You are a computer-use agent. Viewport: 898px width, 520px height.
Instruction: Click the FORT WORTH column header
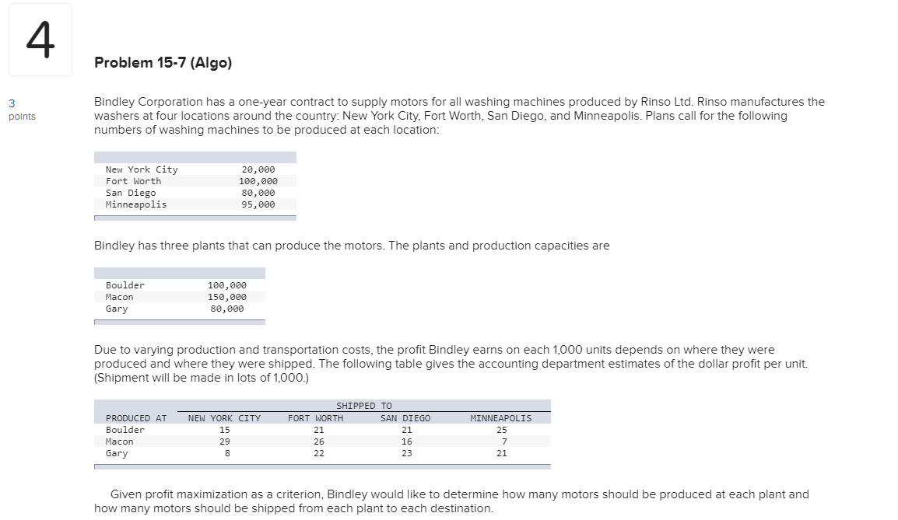pyautogui.click(x=316, y=418)
